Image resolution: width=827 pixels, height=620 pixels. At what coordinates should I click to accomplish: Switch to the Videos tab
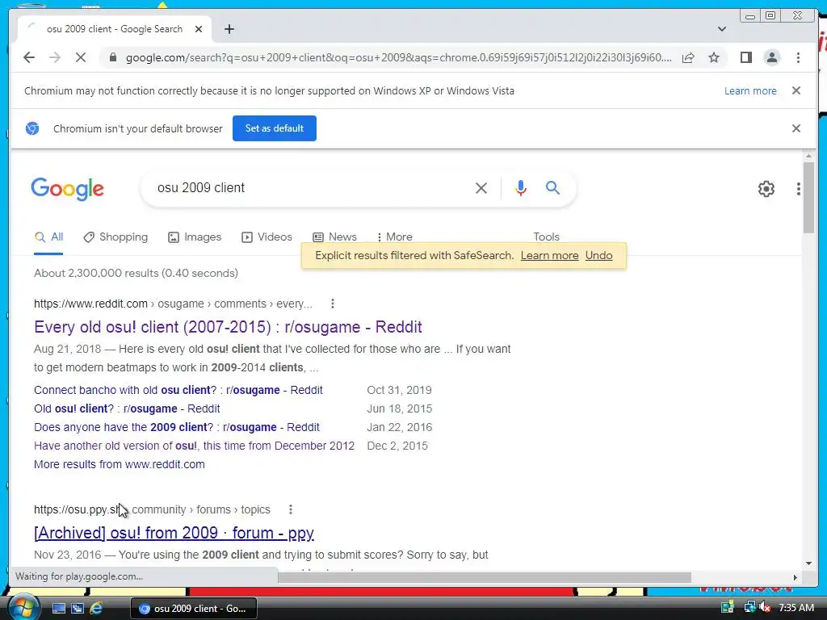coord(267,237)
